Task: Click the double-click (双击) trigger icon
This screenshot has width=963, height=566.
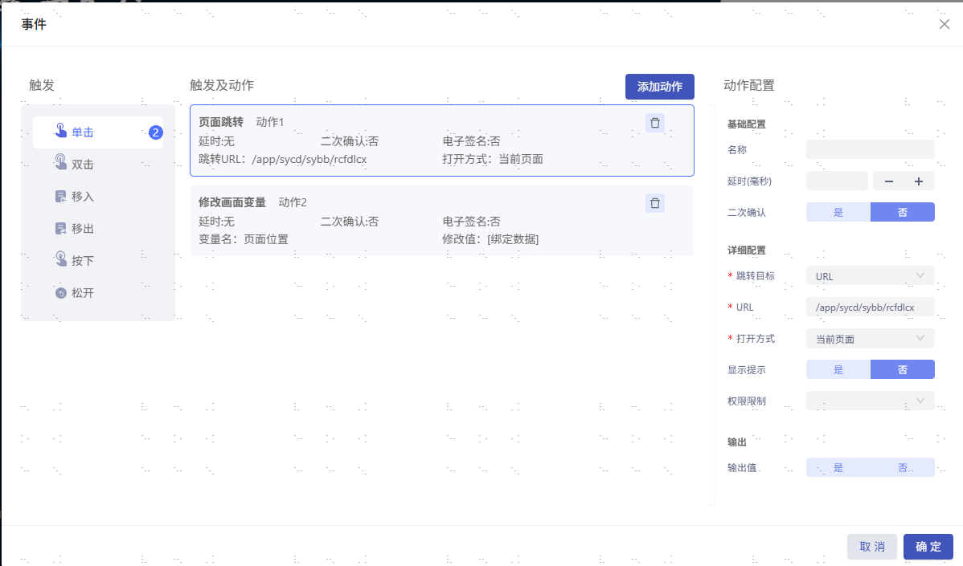Action: (61, 162)
